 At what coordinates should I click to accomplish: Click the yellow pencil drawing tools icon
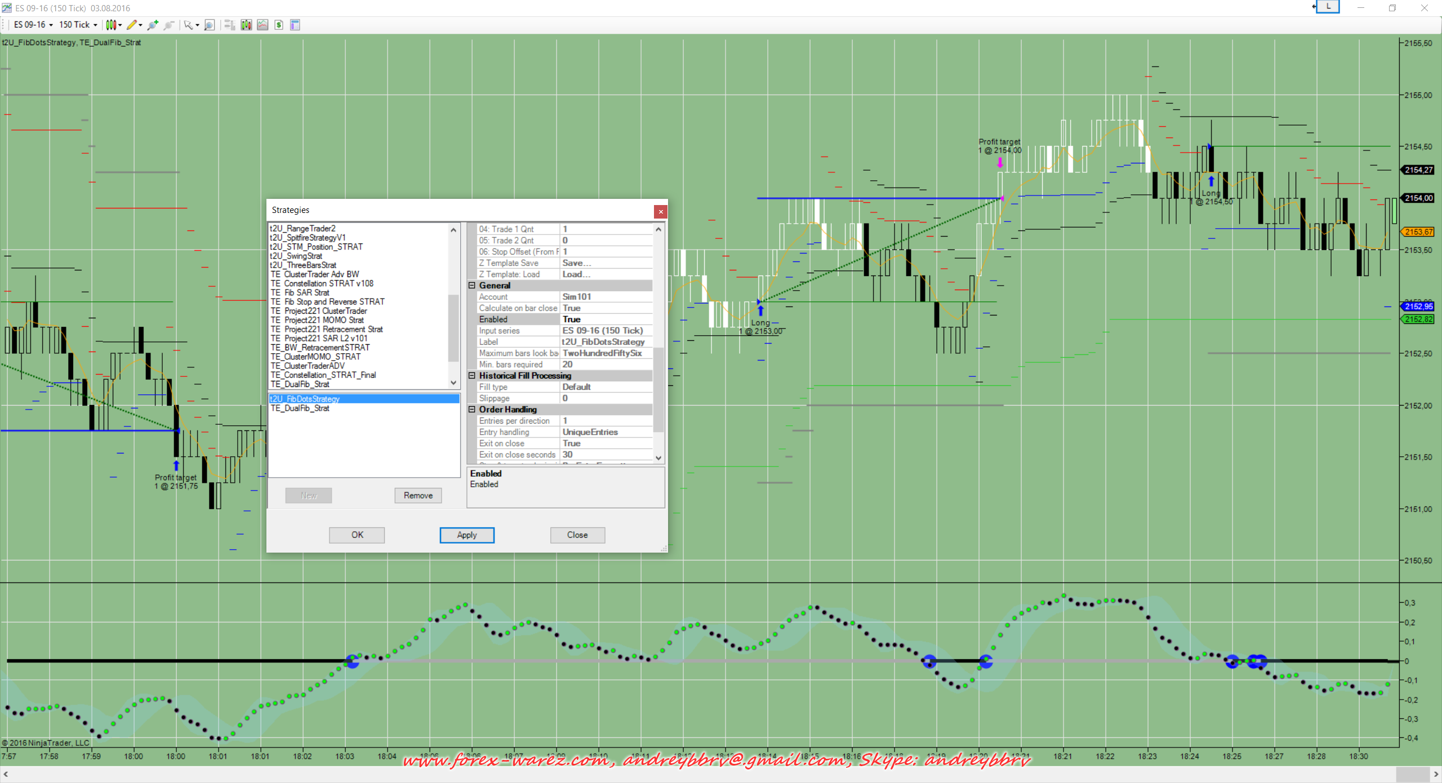point(132,25)
